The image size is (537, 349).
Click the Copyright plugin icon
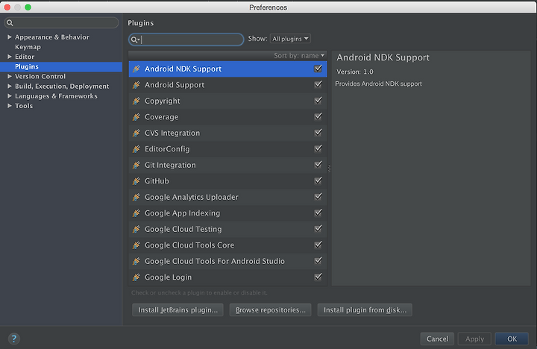click(136, 101)
